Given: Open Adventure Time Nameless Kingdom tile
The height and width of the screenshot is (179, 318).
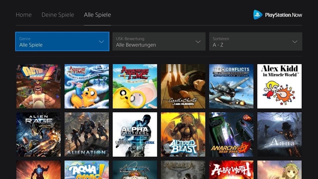Looking at the screenshot, I should pos(87,86).
